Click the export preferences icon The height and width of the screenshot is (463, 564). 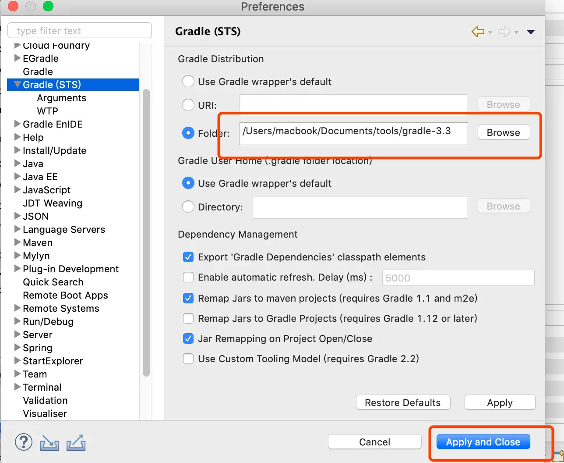76,442
